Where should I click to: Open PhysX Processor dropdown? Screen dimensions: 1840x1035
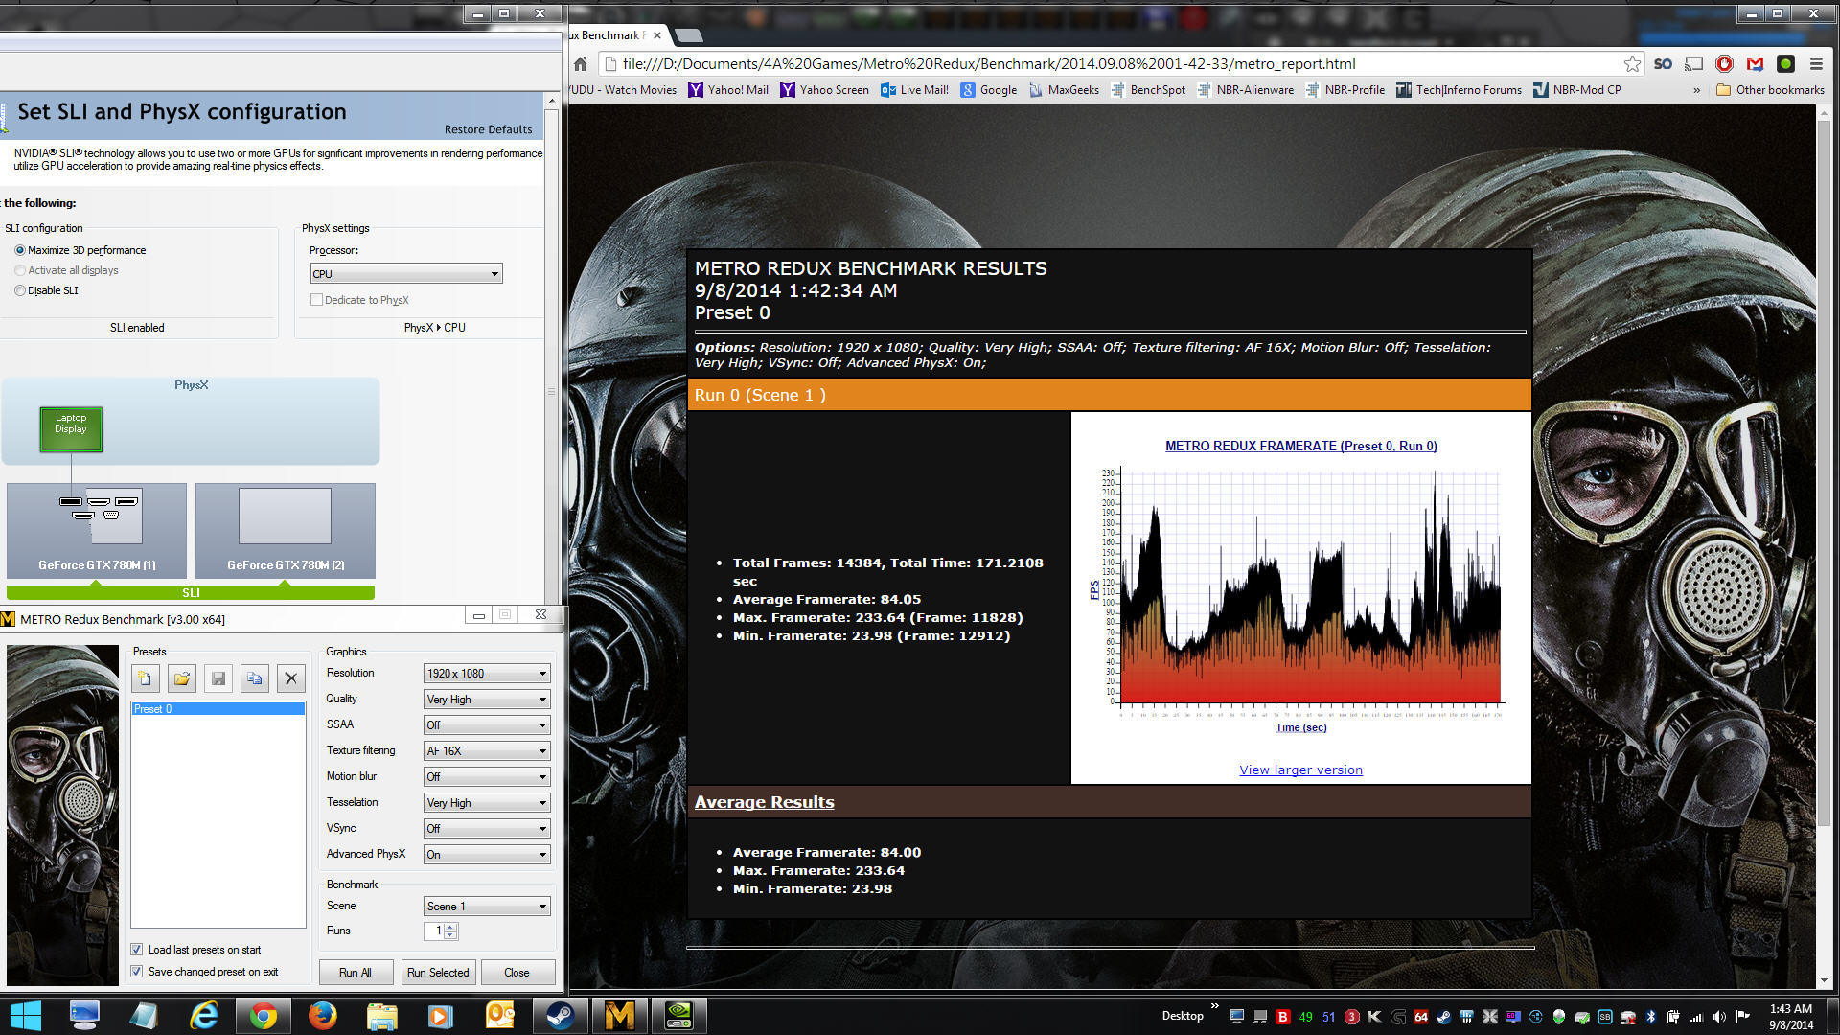(406, 274)
